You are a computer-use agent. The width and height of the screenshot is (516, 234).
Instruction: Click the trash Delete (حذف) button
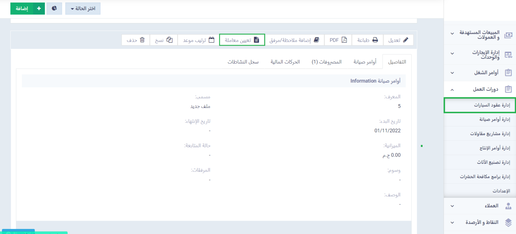(135, 40)
